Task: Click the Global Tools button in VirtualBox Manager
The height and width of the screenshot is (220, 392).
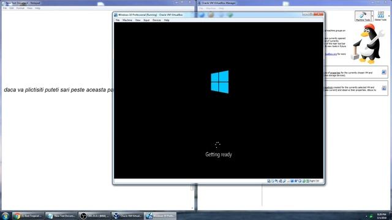Action: (380, 16)
